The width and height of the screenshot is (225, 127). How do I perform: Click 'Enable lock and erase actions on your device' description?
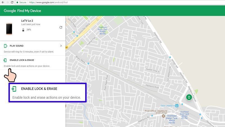[x=27, y=66]
